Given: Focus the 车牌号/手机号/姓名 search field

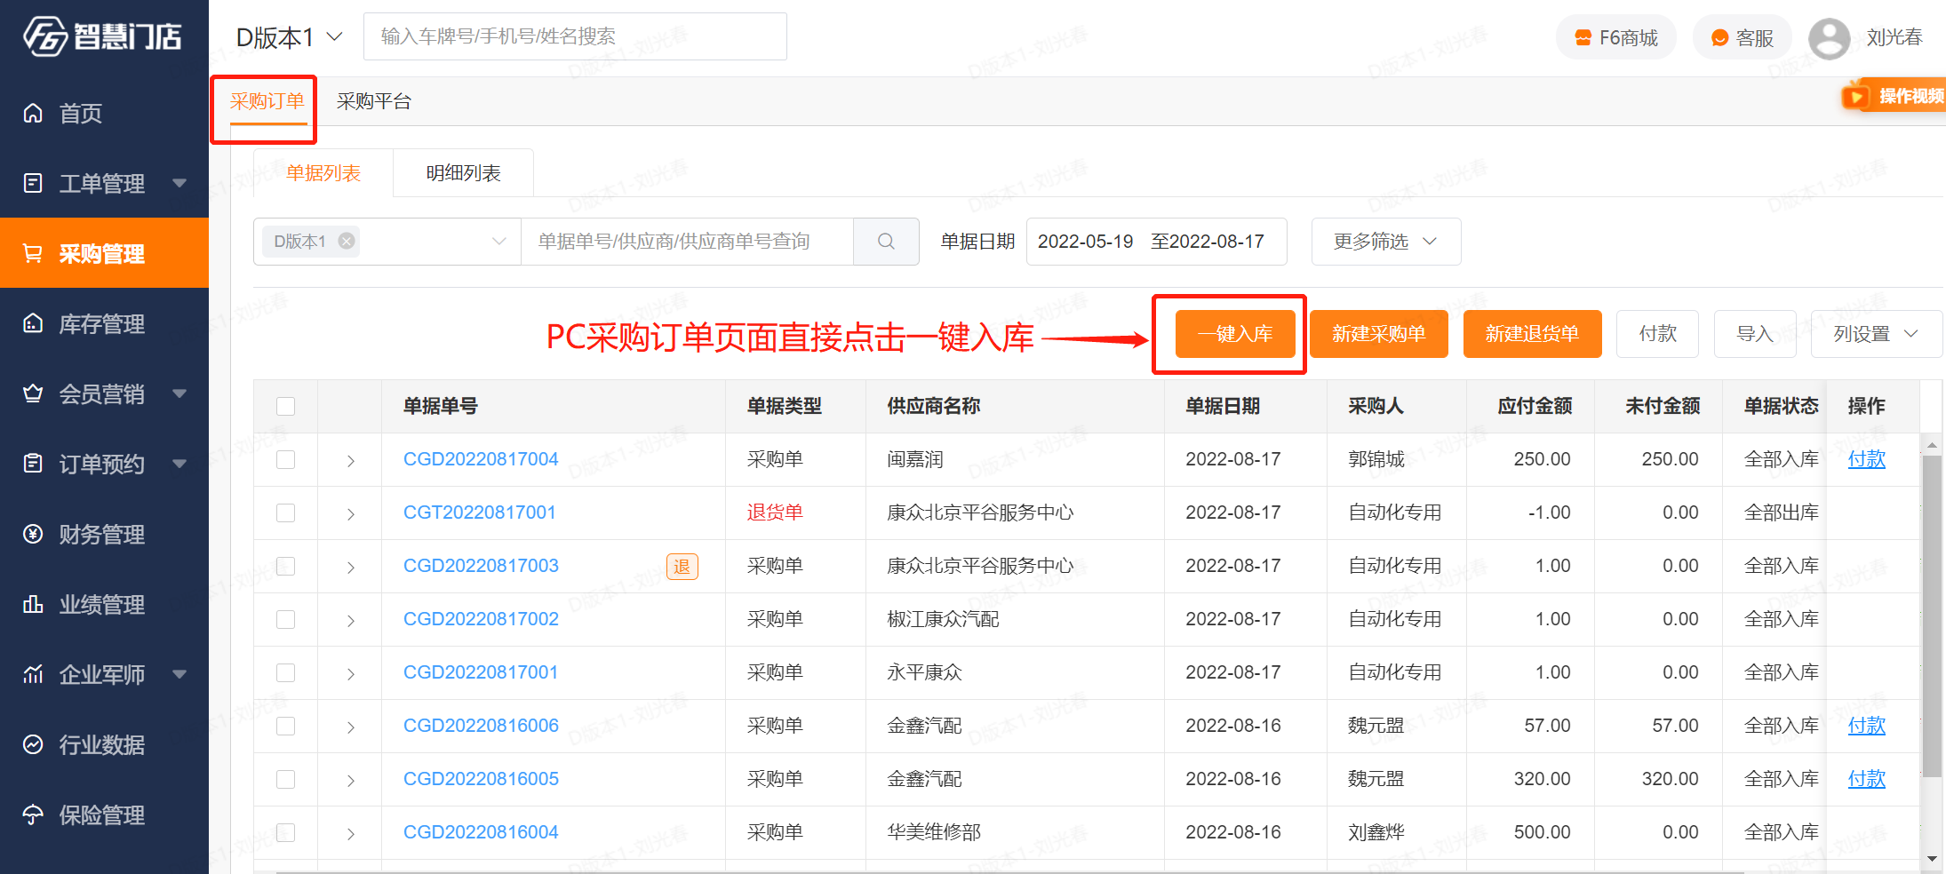Looking at the screenshot, I should pos(575,36).
